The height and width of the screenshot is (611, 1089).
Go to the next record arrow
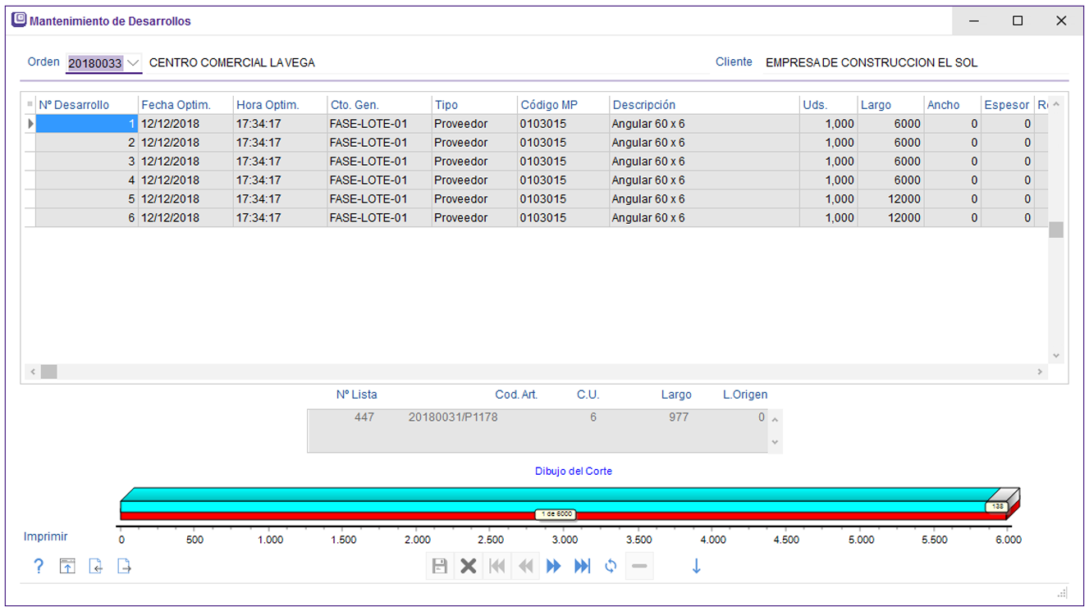[x=554, y=566]
